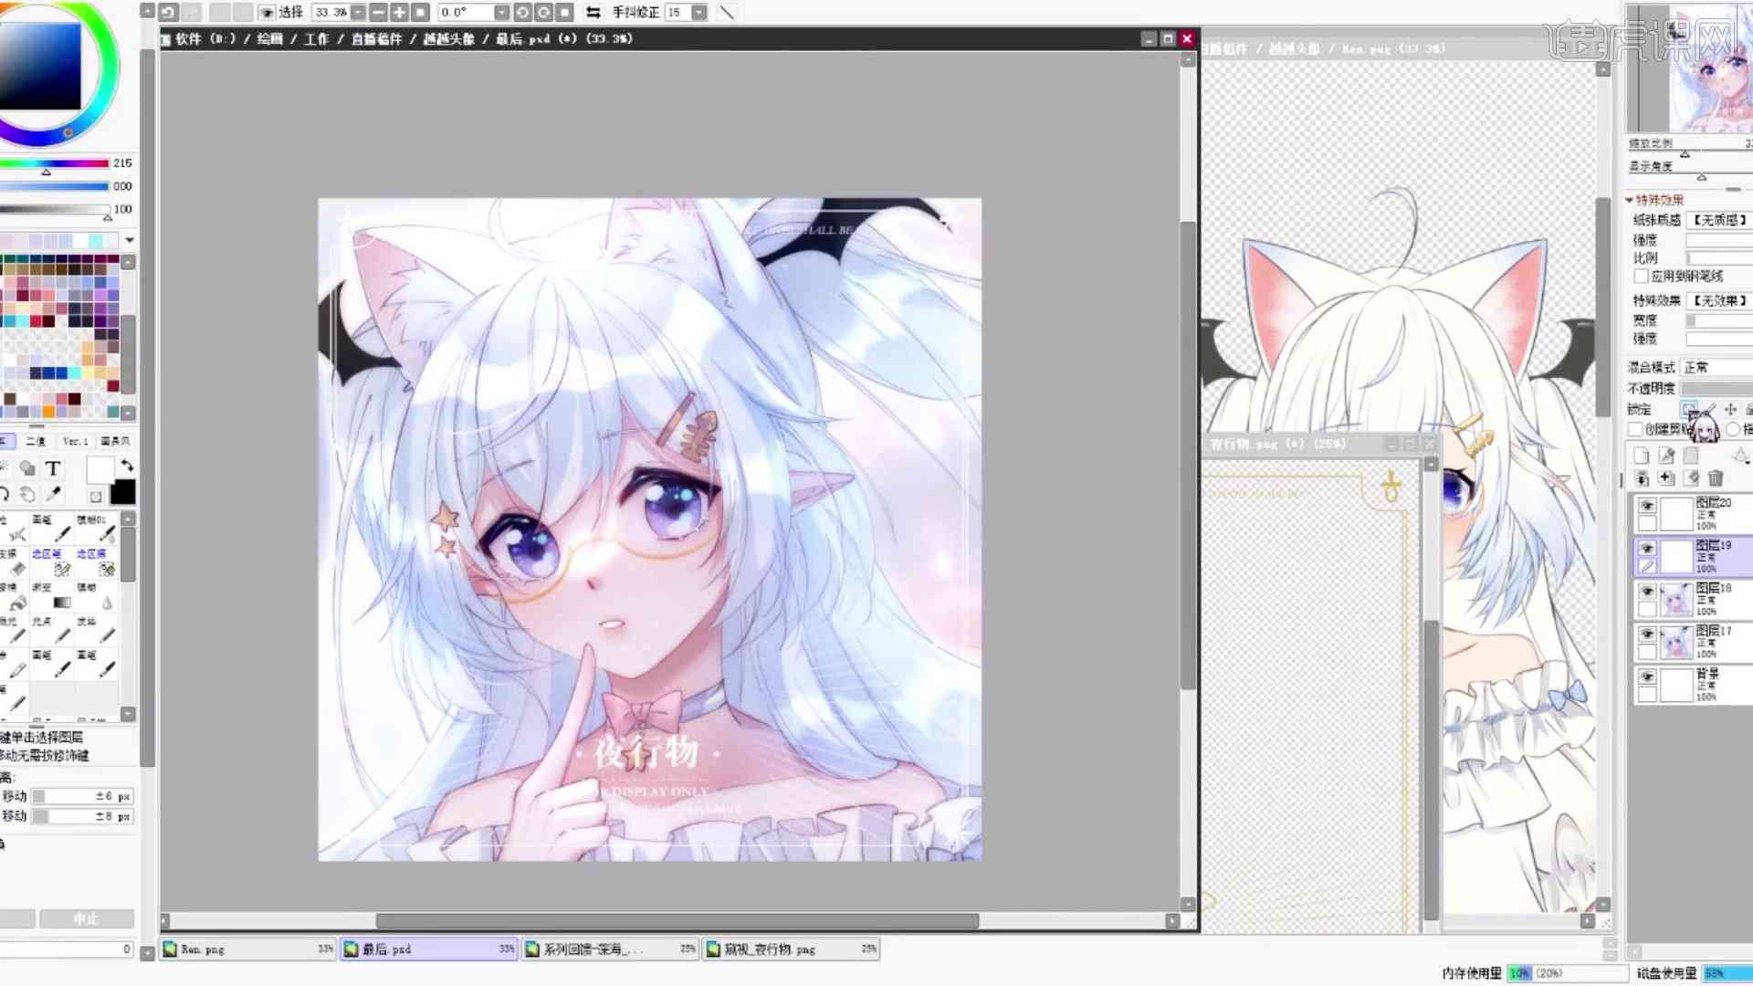Select the shape select tool beside T

[x=27, y=469]
